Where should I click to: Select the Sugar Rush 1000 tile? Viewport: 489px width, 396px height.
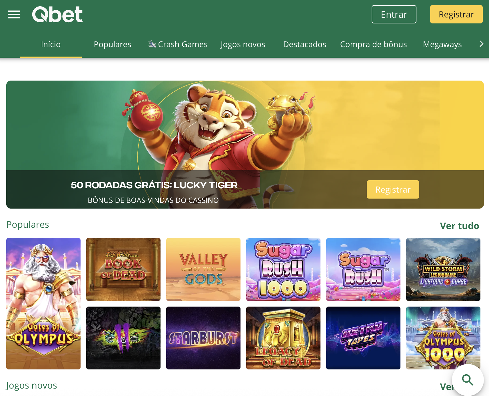pos(283,269)
